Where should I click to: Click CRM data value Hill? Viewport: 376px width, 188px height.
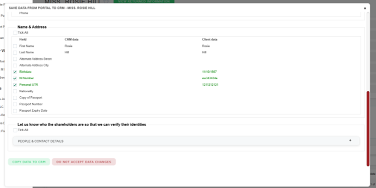click(x=66, y=52)
